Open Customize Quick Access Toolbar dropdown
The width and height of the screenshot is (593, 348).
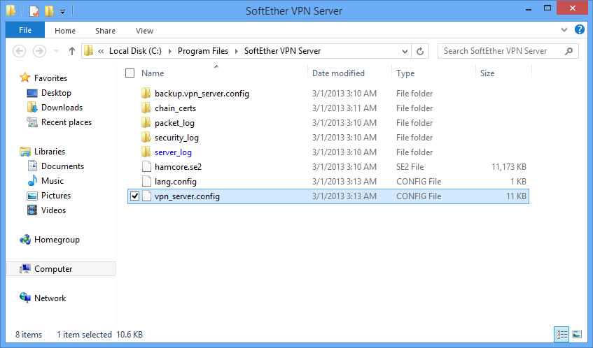tap(63, 12)
